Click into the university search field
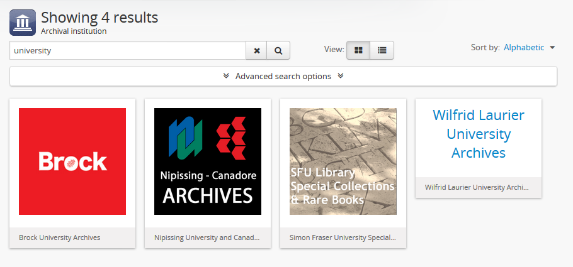The image size is (573, 267). pos(127,51)
